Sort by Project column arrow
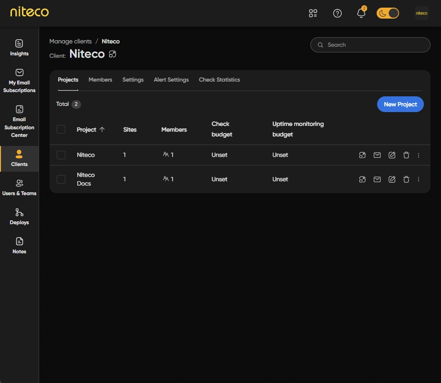 (102, 129)
